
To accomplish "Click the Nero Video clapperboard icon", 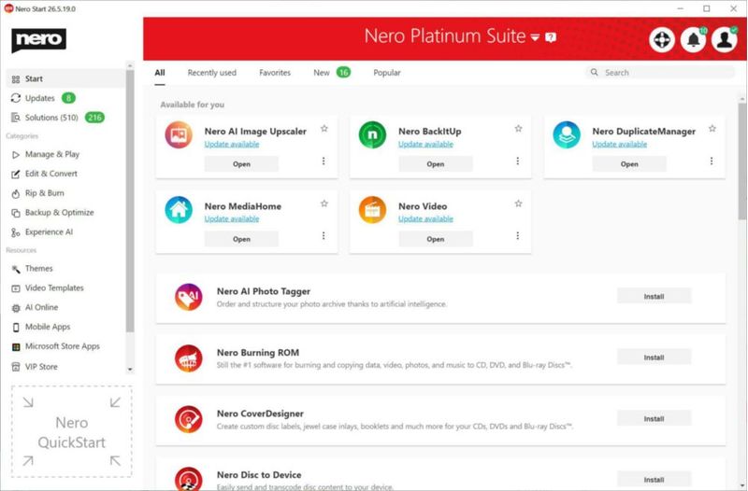I will pos(372,209).
